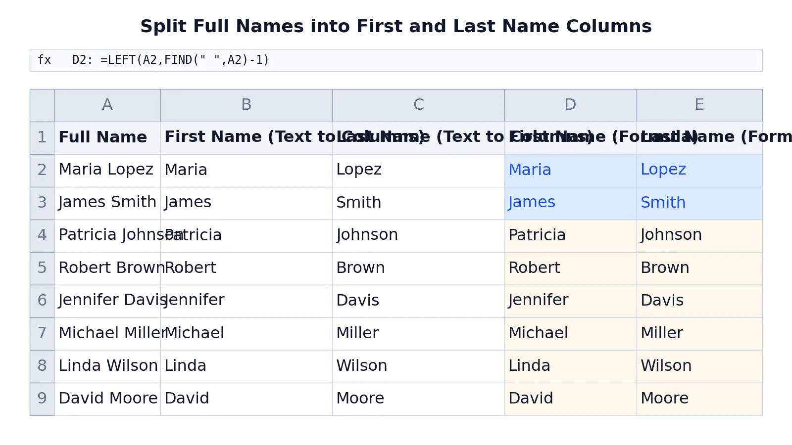The image size is (792, 445).
Task: Select cell C8 containing 'Wilson'
Action: click(418, 366)
